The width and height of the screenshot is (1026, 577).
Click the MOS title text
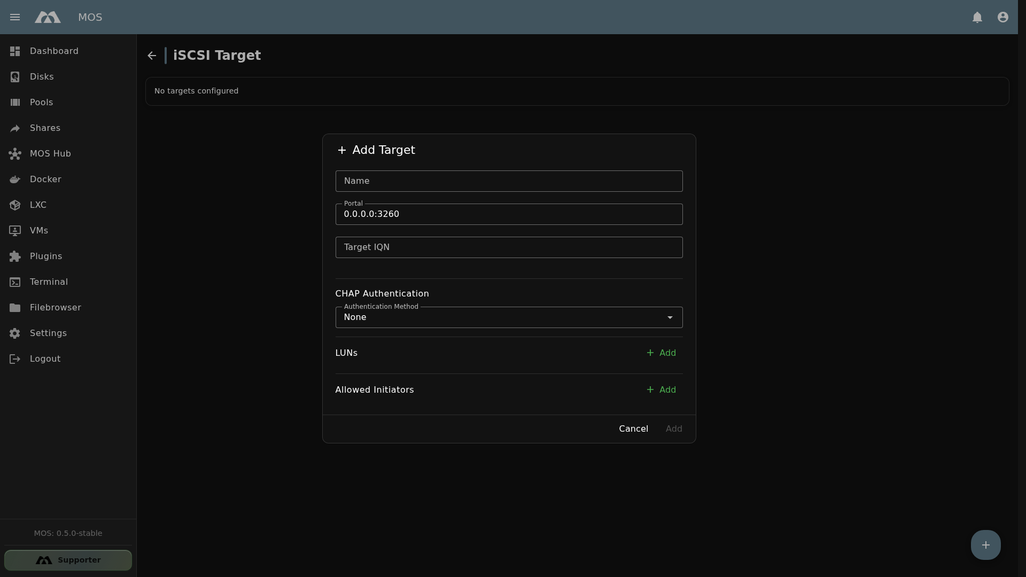point(90,17)
